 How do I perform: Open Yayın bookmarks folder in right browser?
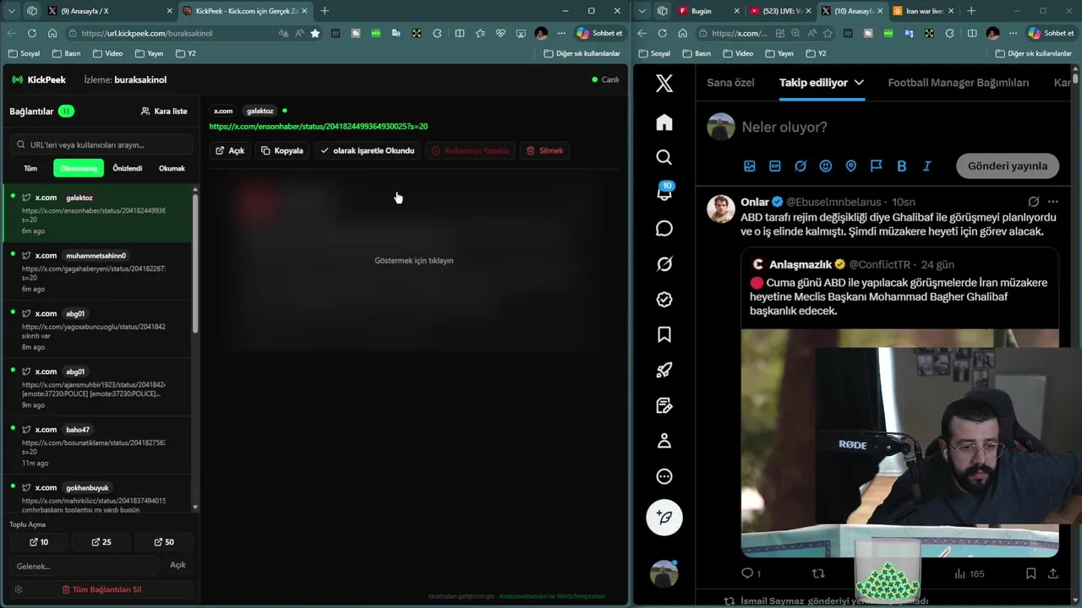[779, 53]
